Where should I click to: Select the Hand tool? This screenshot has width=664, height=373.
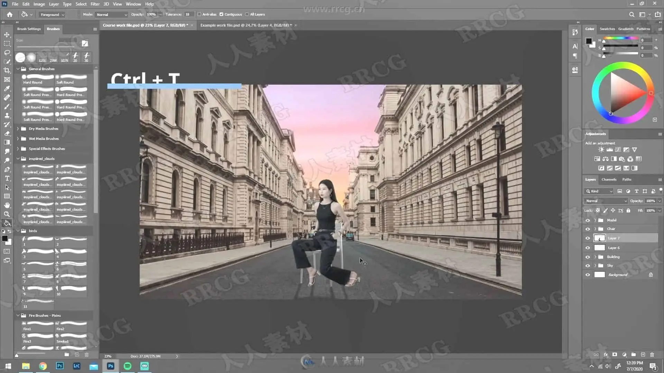tap(7, 205)
